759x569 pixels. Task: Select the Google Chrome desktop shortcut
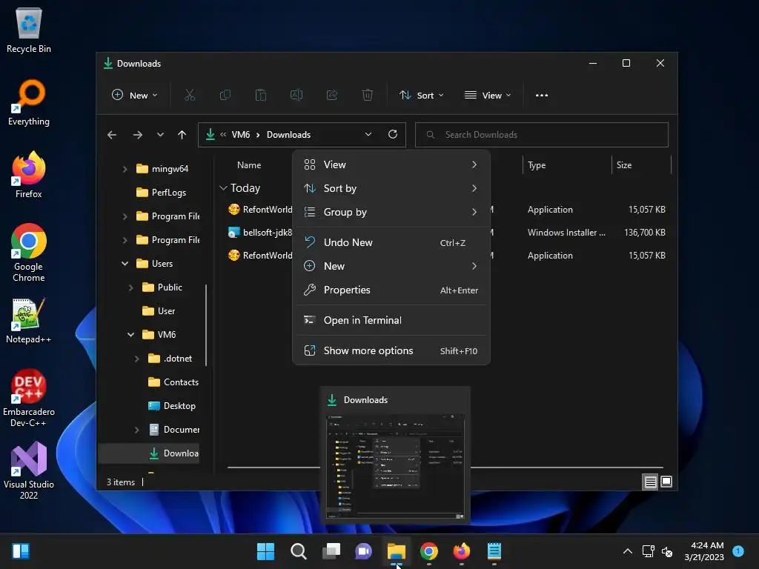point(29,253)
